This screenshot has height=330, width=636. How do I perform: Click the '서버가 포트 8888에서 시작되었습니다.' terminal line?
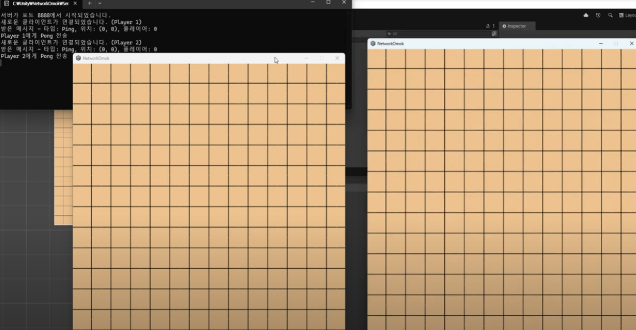[x=56, y=15]
